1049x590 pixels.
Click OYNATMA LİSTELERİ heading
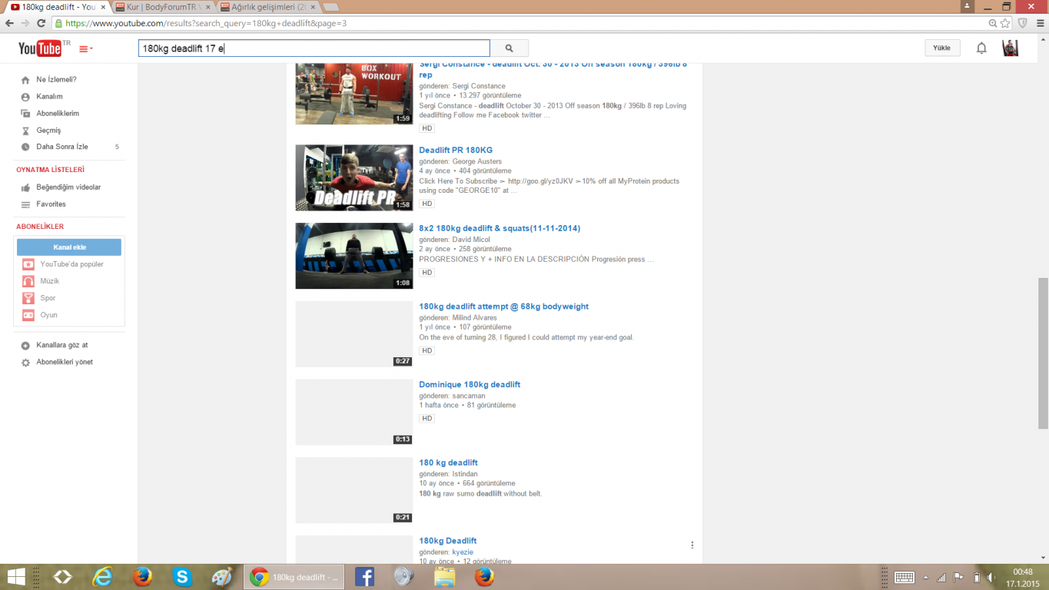coord(50,170)
